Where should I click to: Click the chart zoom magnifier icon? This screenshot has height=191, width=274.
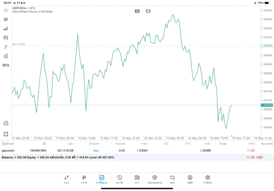[x=6, y=123]
